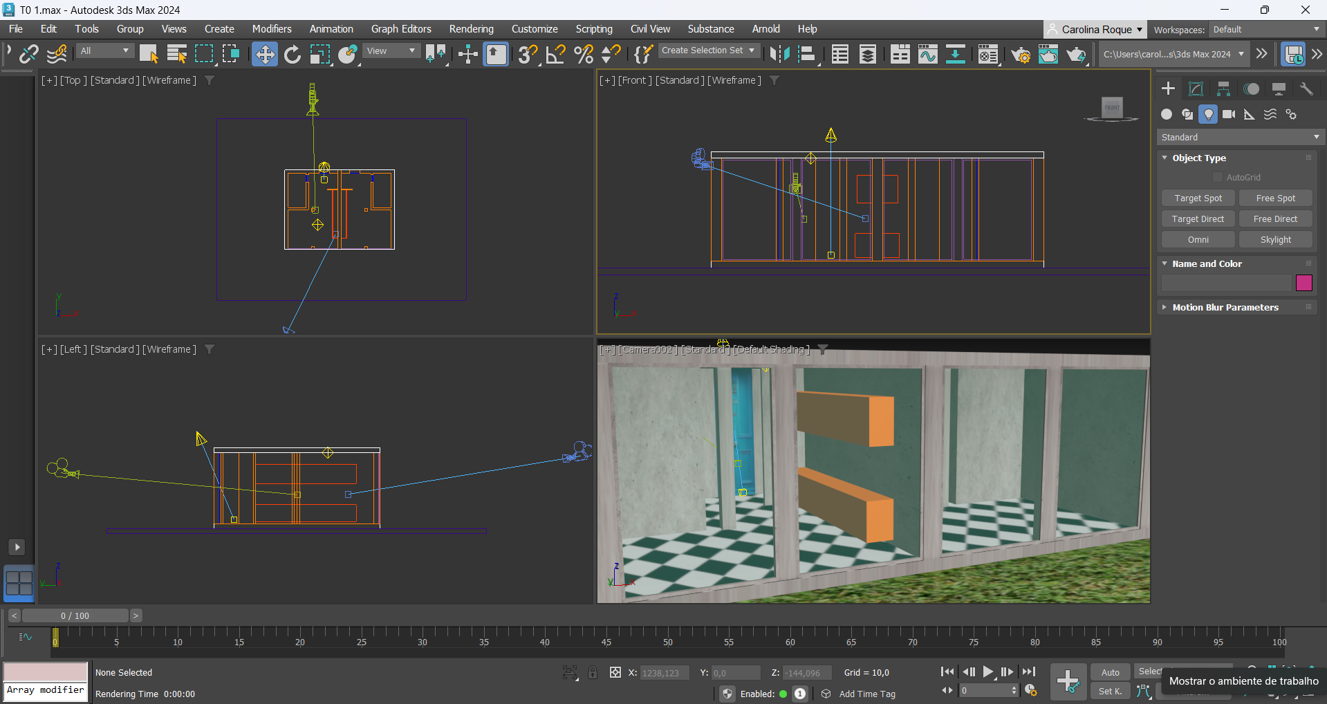Click the Skylight button

pos(1275,239)
